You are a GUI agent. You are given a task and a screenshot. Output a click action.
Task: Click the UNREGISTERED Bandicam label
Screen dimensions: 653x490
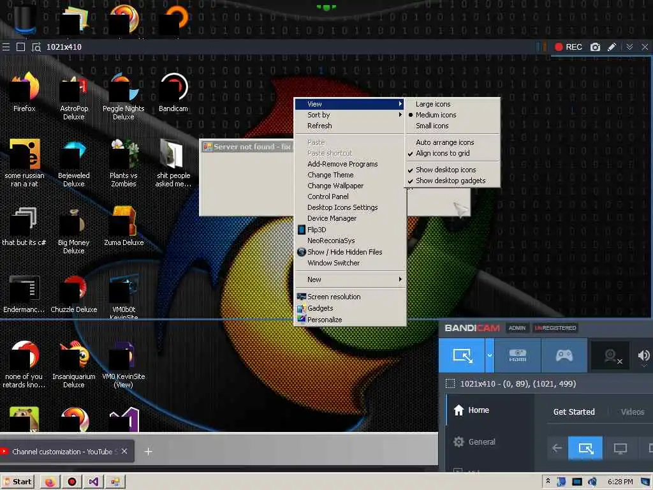point(555,329)
